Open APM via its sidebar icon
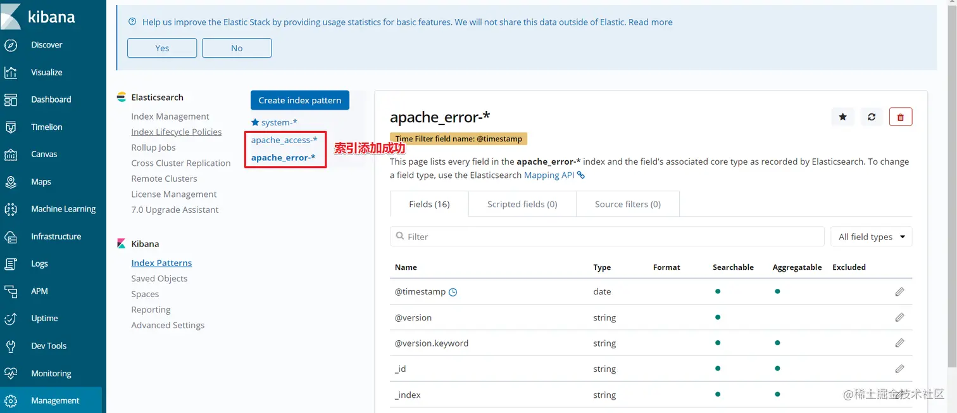Image resolution: width=957 pixels, height=413 pixels. pos(11,291)
